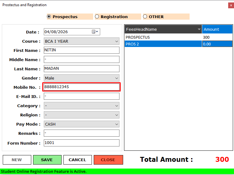Image resolution: width=234 pixels, height=175 pixels.
Task: Open the Category dropdown
Action: tap(81, 106)
